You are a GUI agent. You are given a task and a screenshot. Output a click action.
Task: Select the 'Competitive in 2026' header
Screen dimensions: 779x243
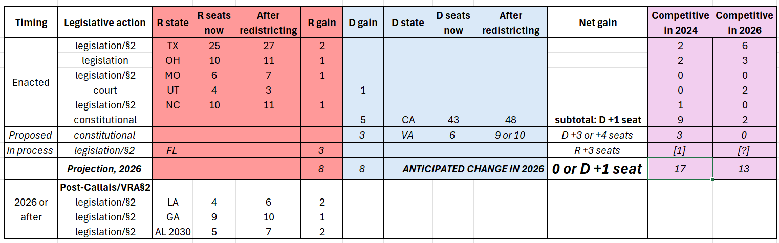point(744,23)
